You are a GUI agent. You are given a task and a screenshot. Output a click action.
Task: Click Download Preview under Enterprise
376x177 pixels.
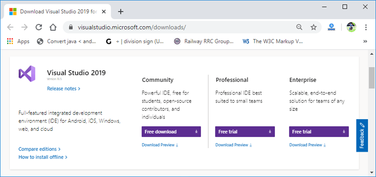(x=307, y=145)
